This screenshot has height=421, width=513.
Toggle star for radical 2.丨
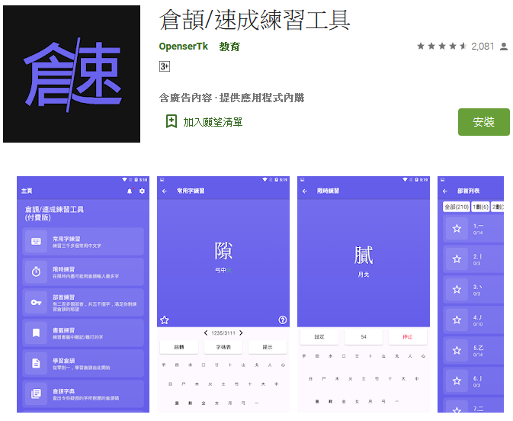click(x=457, y=259)
